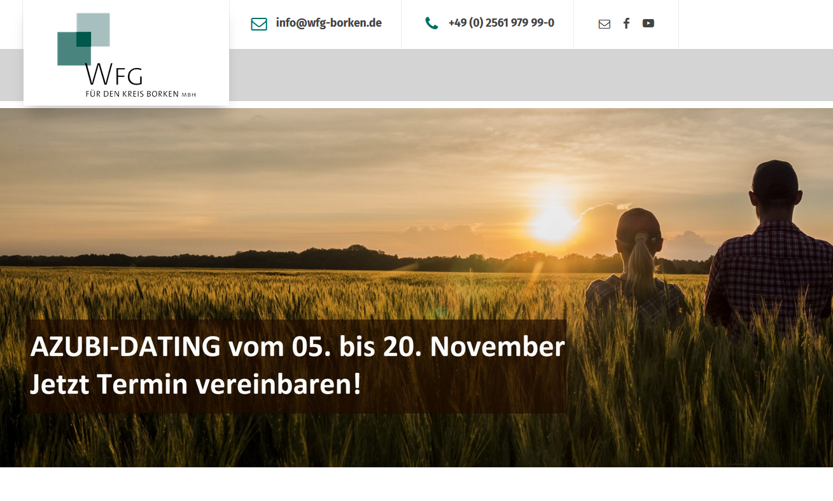
Task: Click the man in plaid shirt in banner
Action: (x=771, y=254)
